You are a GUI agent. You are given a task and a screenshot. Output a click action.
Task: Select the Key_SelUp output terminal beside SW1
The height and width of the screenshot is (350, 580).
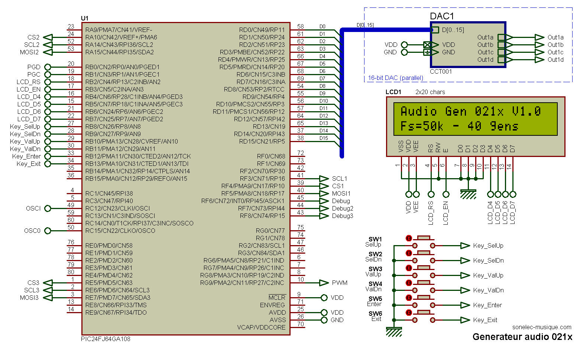click(x=465, y=245)
